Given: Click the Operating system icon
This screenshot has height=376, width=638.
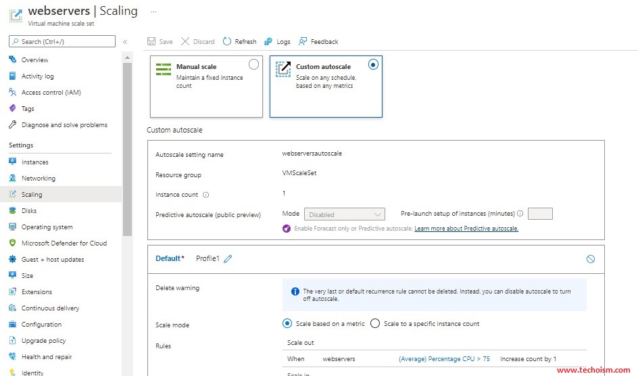Looking at the screenshot, I should click(13, 227).
